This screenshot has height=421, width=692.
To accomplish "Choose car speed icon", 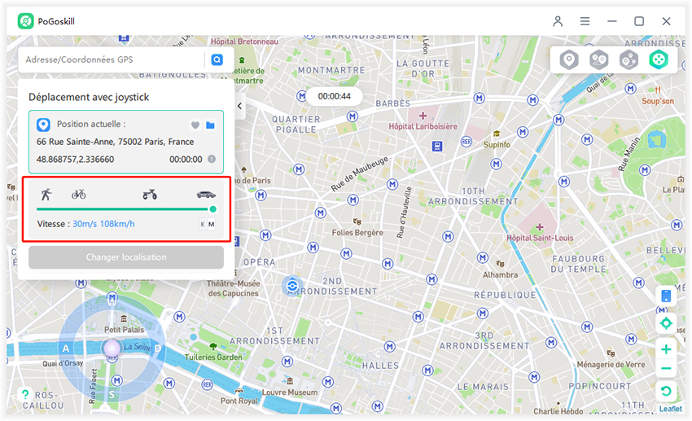I will point(206,194).
